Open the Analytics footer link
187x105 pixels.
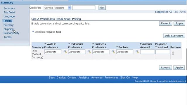click(x=84, y=78)
